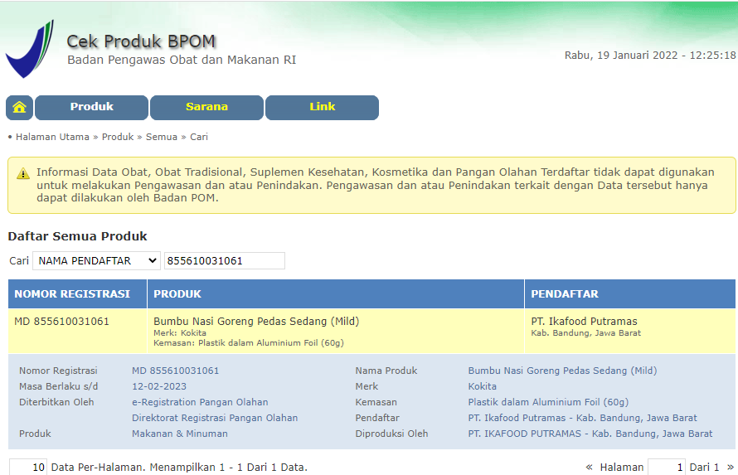The width and height of the screenshot is (738, 475).
Task: Go to next page with » arrow
Action: tap(730, 467)
